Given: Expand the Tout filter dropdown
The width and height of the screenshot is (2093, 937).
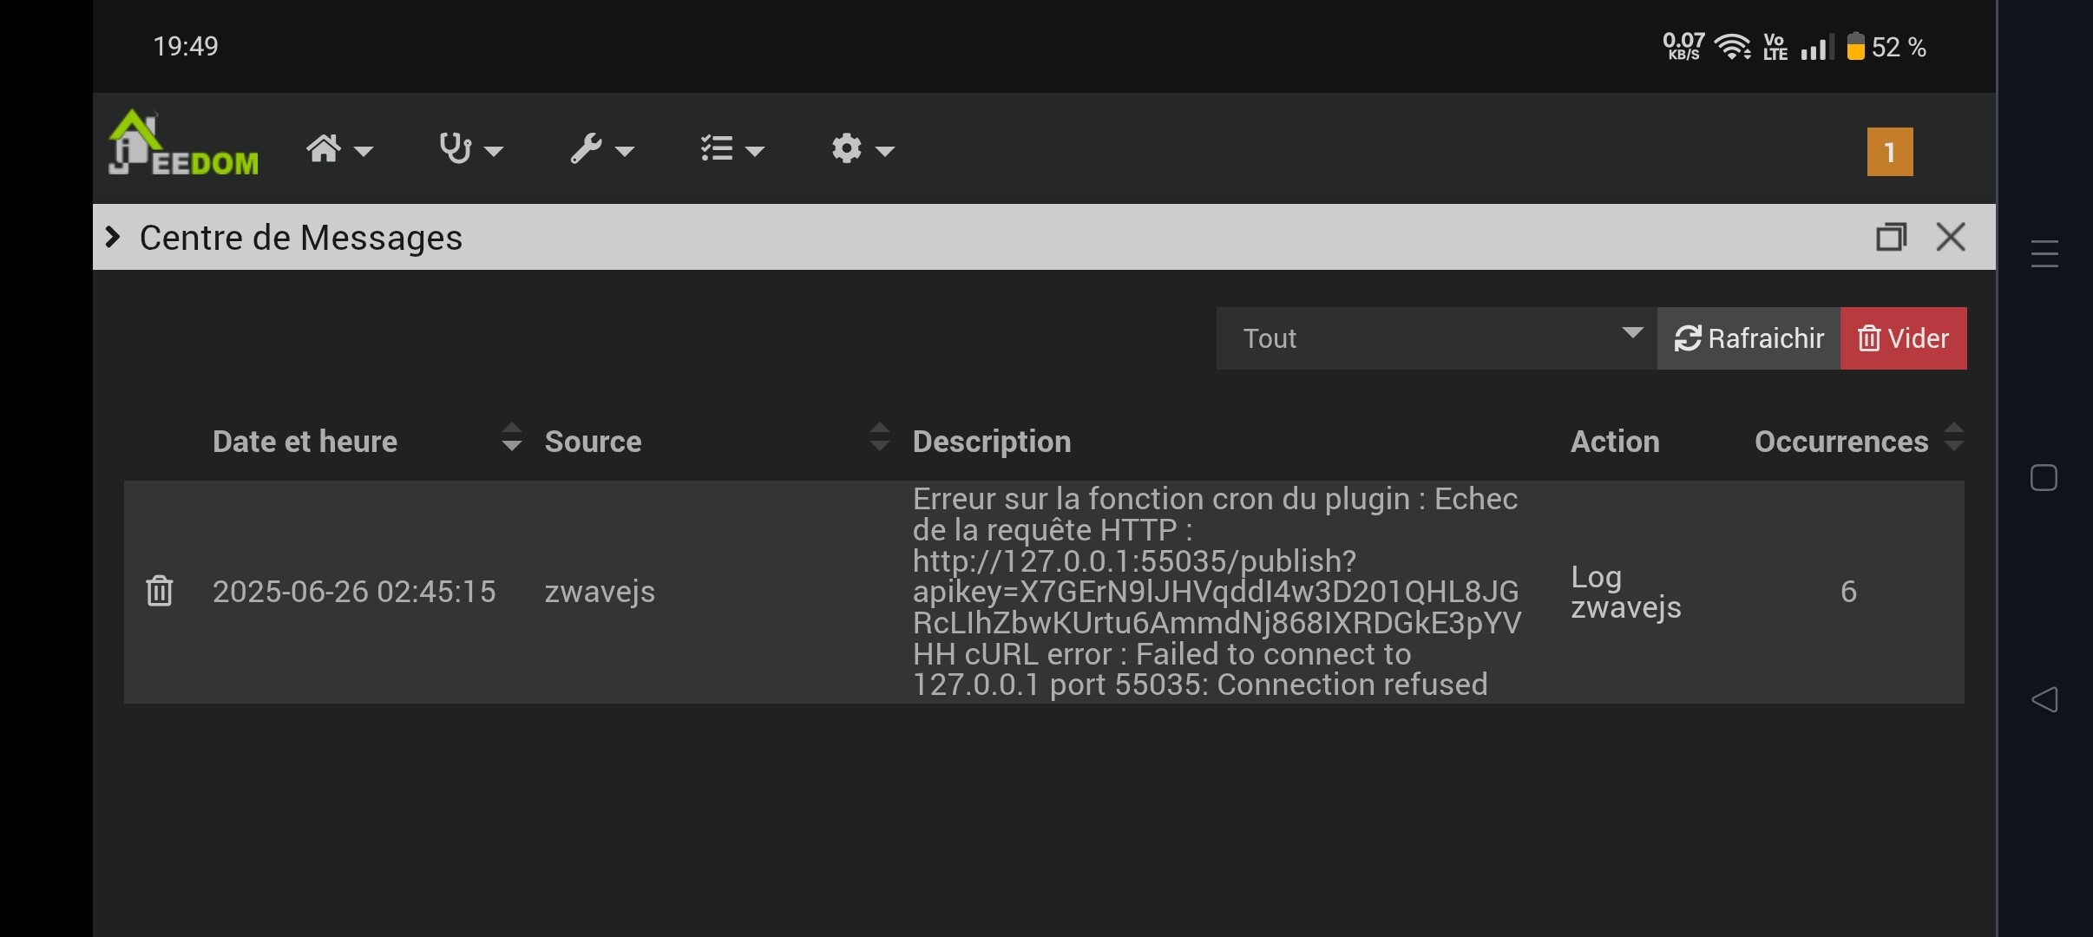Looking at the screenshot, I should (1436, 338).
